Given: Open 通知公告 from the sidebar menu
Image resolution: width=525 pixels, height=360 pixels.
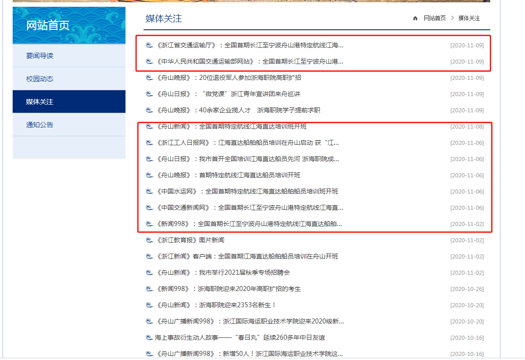Looking at the screenshot, I should pos(40,125).
